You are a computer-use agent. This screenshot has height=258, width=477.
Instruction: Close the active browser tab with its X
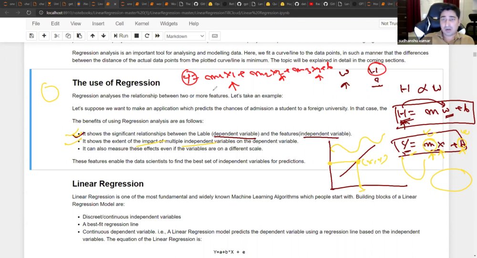pos(115,4)
